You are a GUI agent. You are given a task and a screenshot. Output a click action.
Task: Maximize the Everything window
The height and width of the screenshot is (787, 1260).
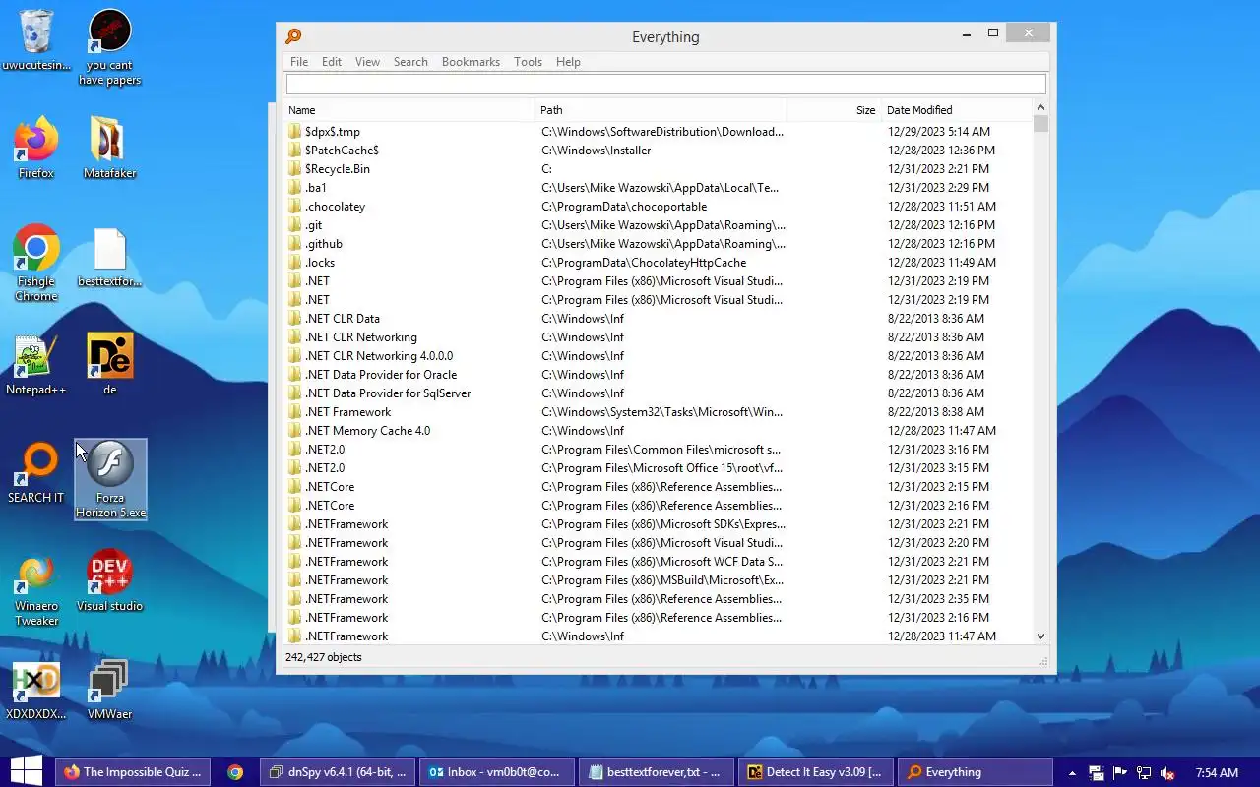point(993,33)
